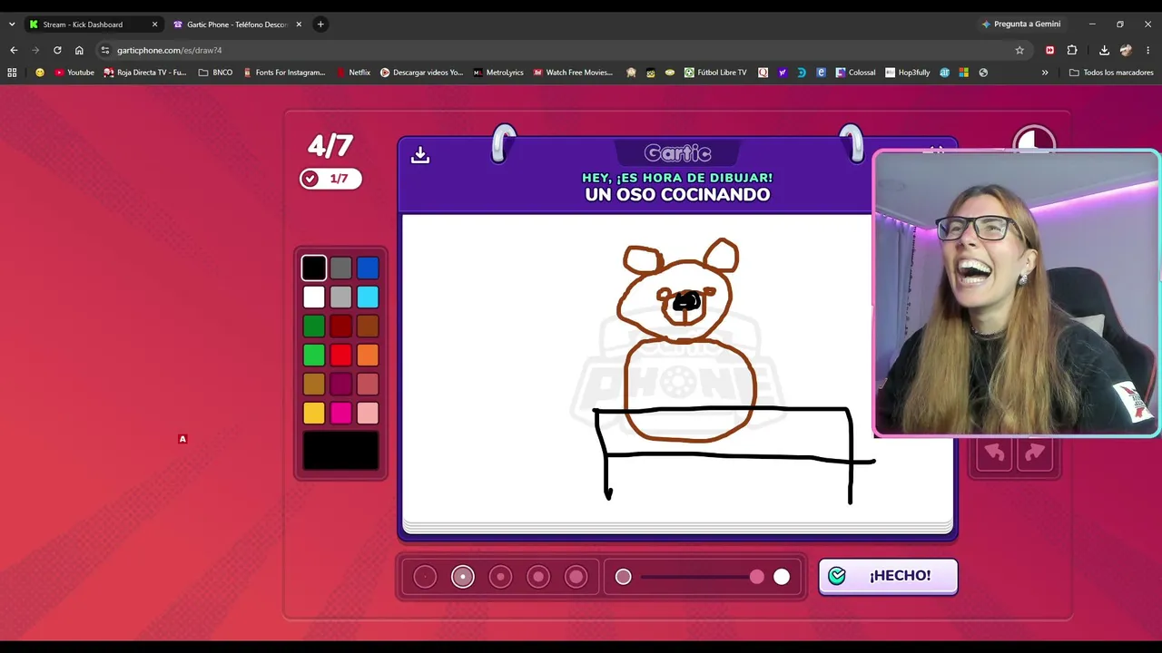Switch to the Gartic Phone tab

pyautogui.click(x=238, y=24)
